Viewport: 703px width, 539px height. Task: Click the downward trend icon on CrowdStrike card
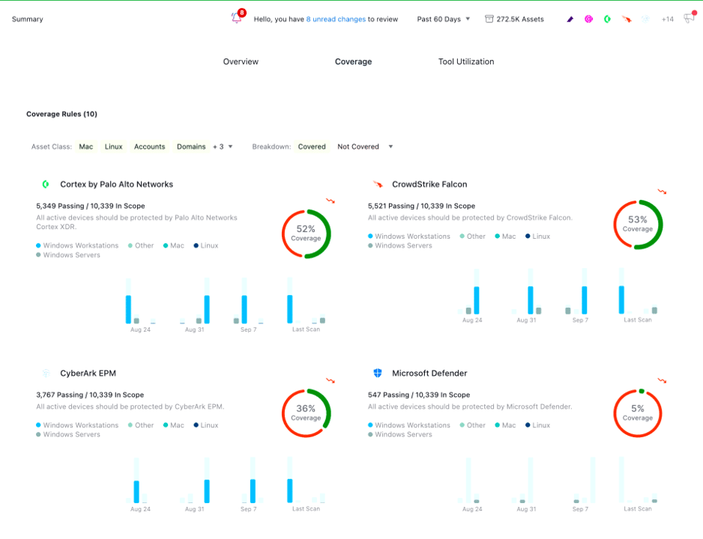coord(663,191)
